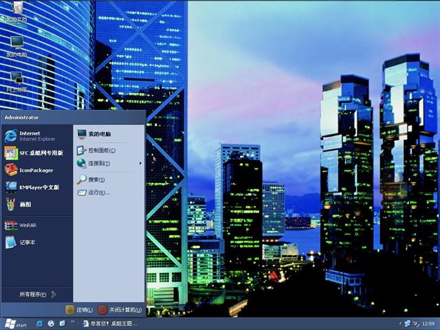
Task: Show hidden tray icons arrow
Action: click(x=400, y=324)
